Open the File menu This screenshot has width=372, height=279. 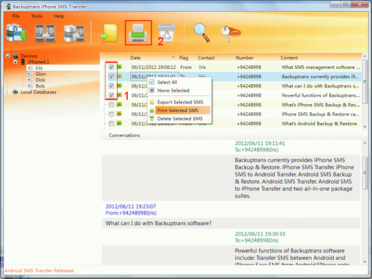coord(16,16)
